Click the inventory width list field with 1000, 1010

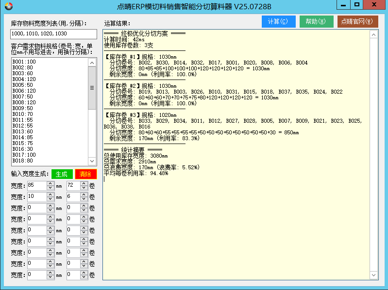(x=53, y=34)
